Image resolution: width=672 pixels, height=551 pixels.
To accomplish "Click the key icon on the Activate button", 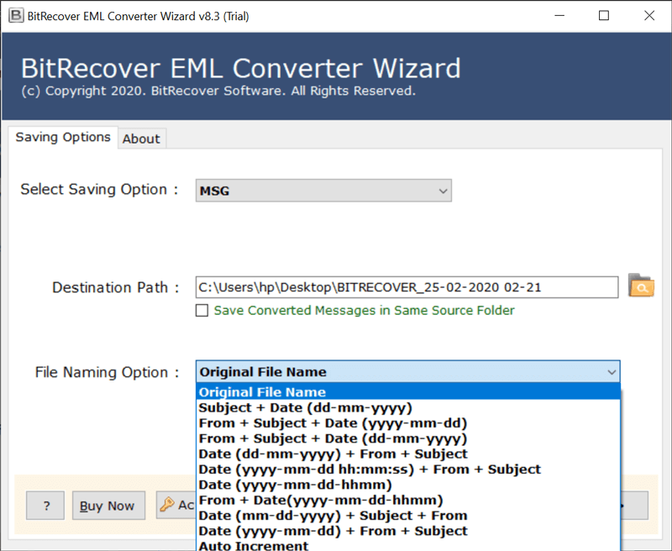I will [x=166, y=505].
